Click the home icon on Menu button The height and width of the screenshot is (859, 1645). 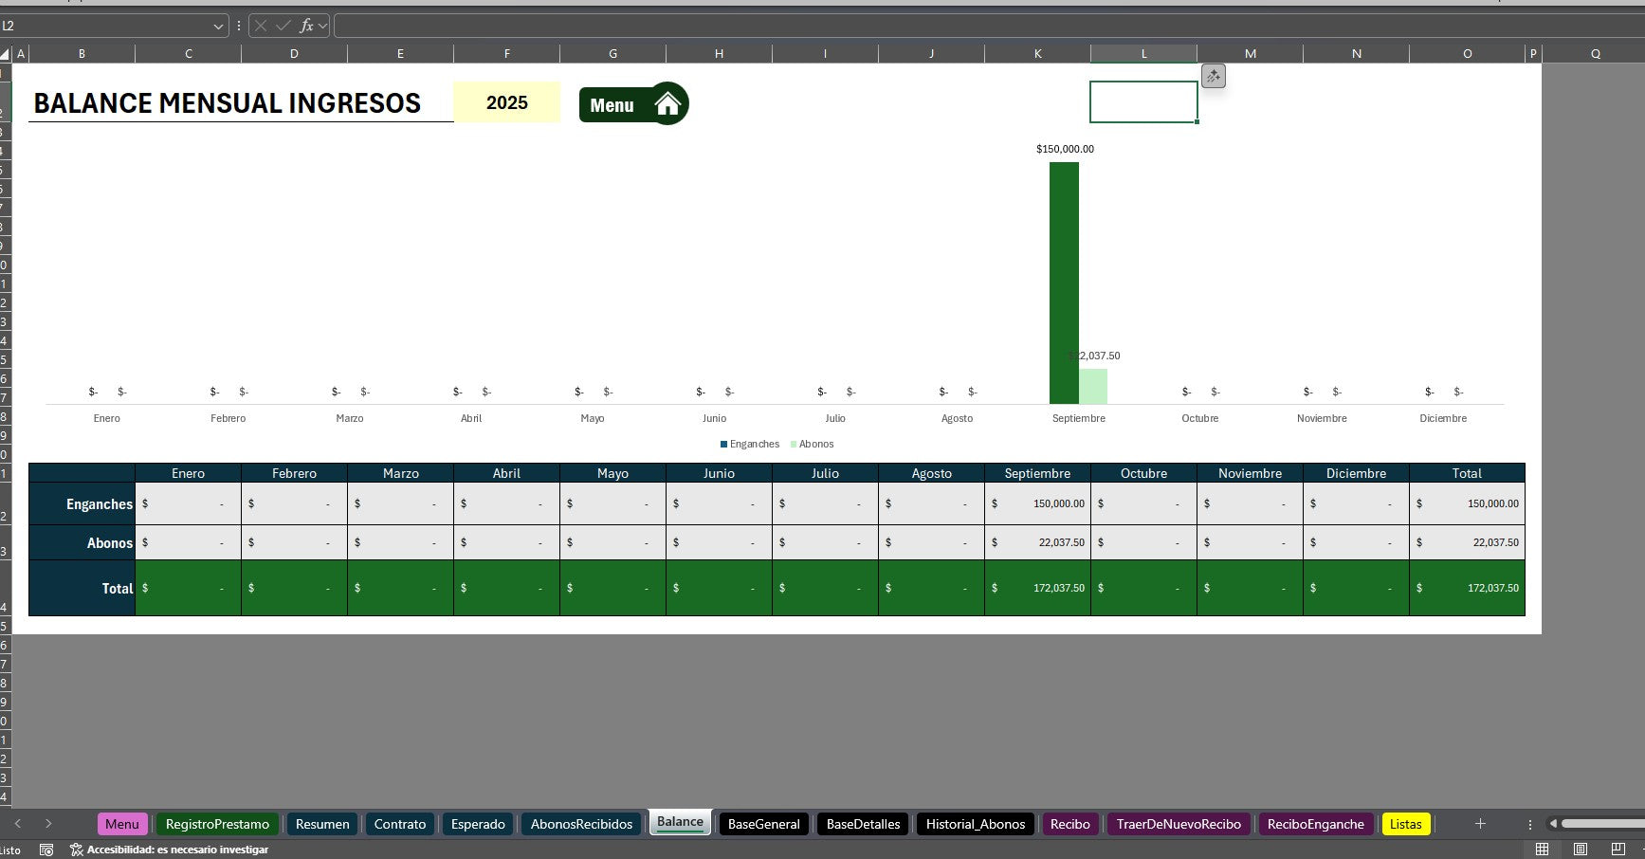coord(668,104)
